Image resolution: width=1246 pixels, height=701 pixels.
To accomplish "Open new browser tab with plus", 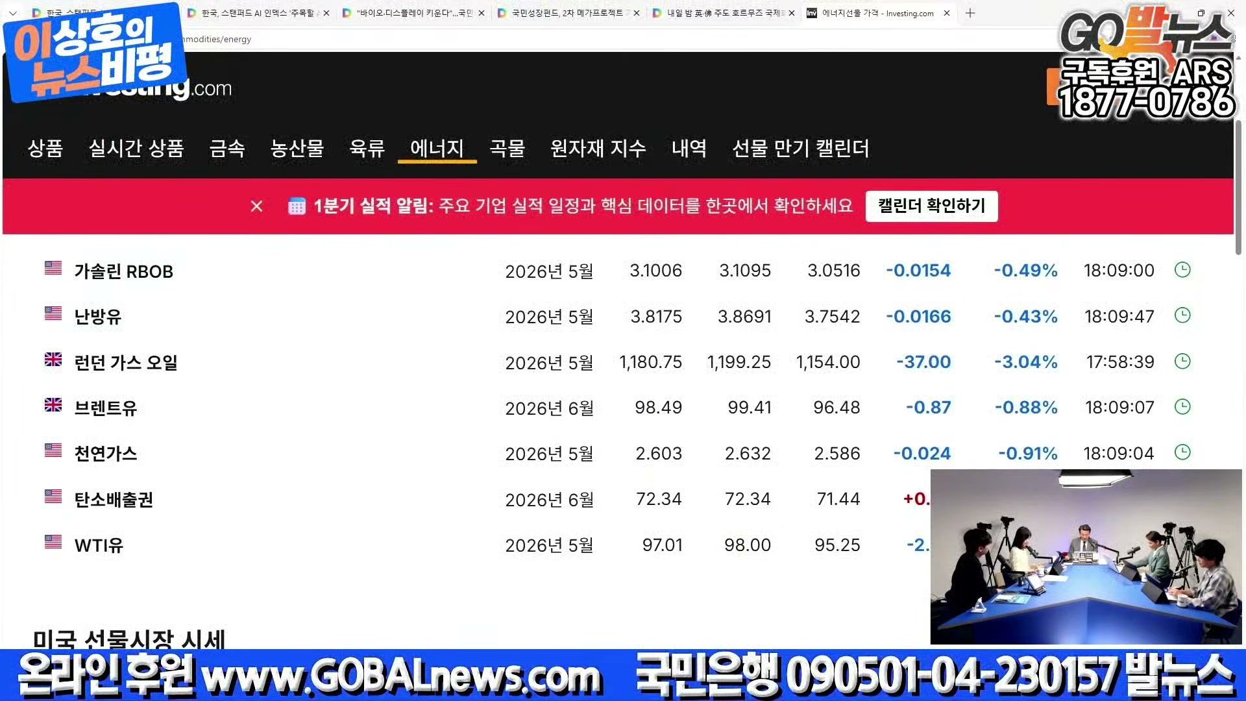I will tap(970, 13).
